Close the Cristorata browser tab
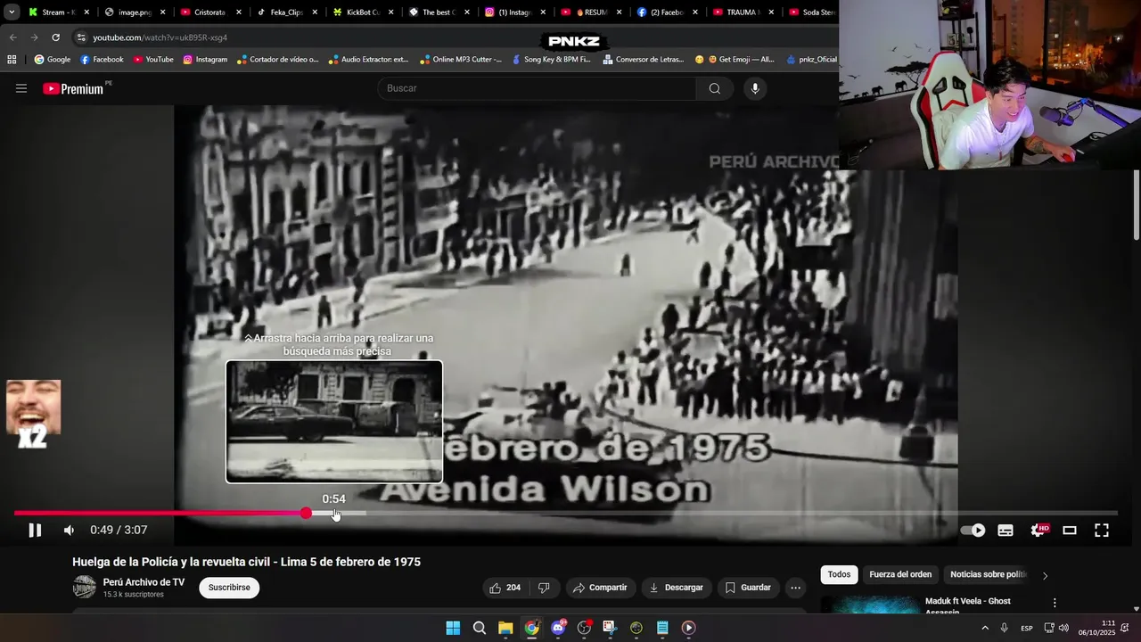The height and width of the screenshot is (642, 1141). click(239, 12)
